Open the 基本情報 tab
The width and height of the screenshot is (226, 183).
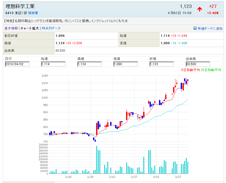(x=11, y=28)
